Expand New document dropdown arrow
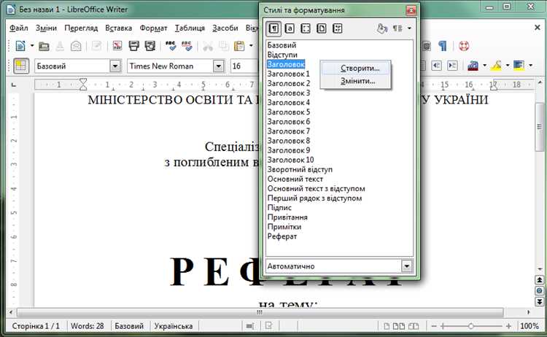The image size is (547, 337). click(32, 46)
